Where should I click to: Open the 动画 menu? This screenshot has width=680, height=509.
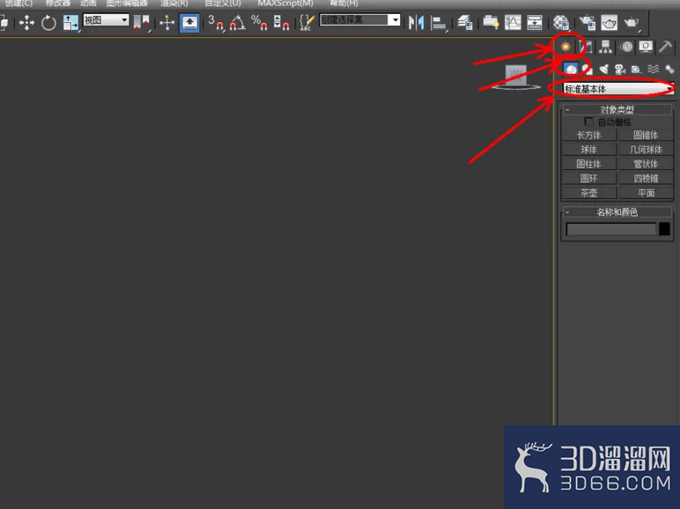[88, 3]
